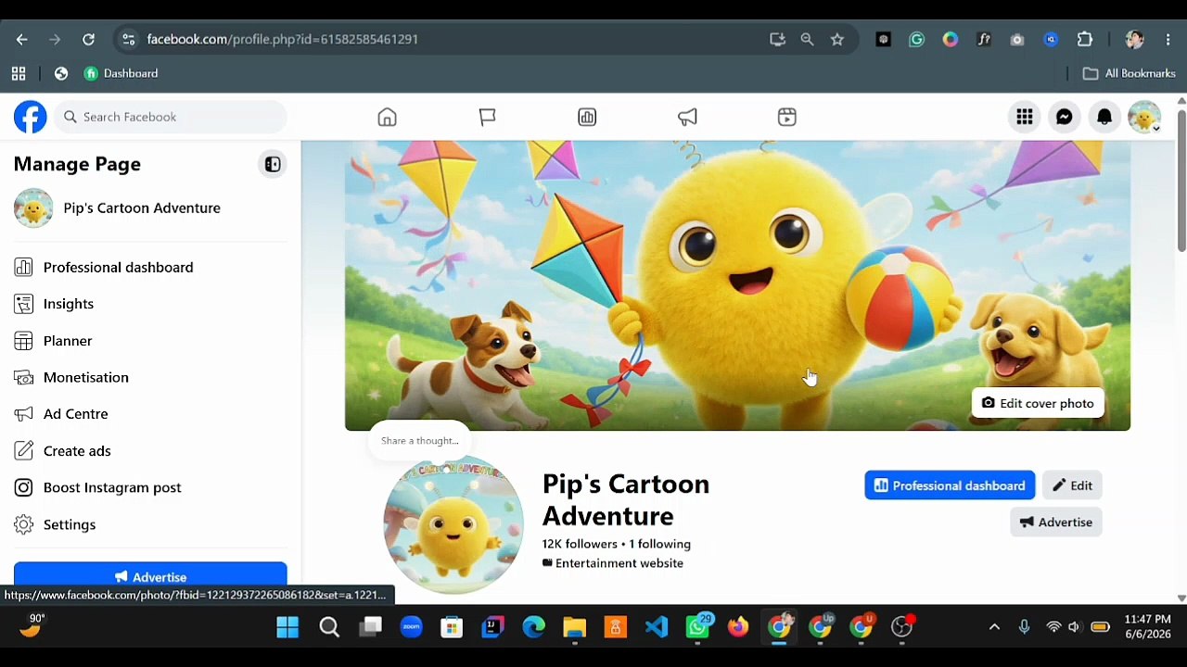Open the All Bookmarks folder

coord(1130,73)
